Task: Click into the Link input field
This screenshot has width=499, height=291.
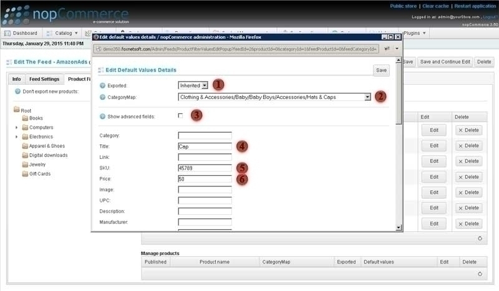Action: coord(205,157)
